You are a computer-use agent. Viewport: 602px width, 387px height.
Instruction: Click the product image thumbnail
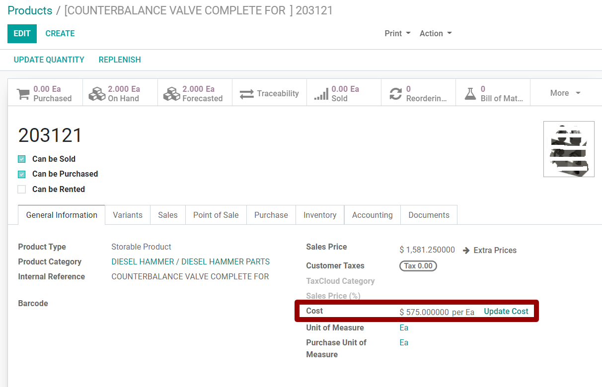point(569,149)
